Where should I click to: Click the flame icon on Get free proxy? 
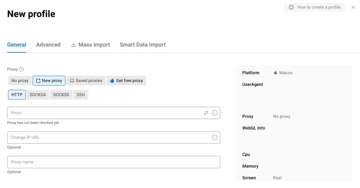click(x=112, y=81)
